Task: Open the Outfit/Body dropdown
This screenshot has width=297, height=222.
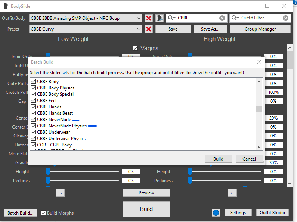Action: point(139,18)
